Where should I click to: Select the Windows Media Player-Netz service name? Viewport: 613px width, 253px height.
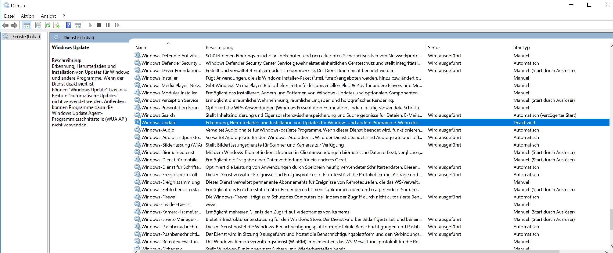171,86
